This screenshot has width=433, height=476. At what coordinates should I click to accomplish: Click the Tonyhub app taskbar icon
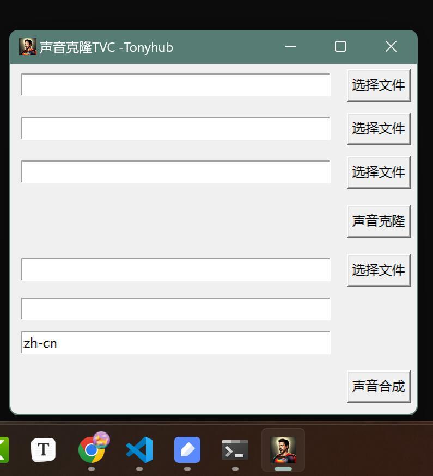coord(283,449)
